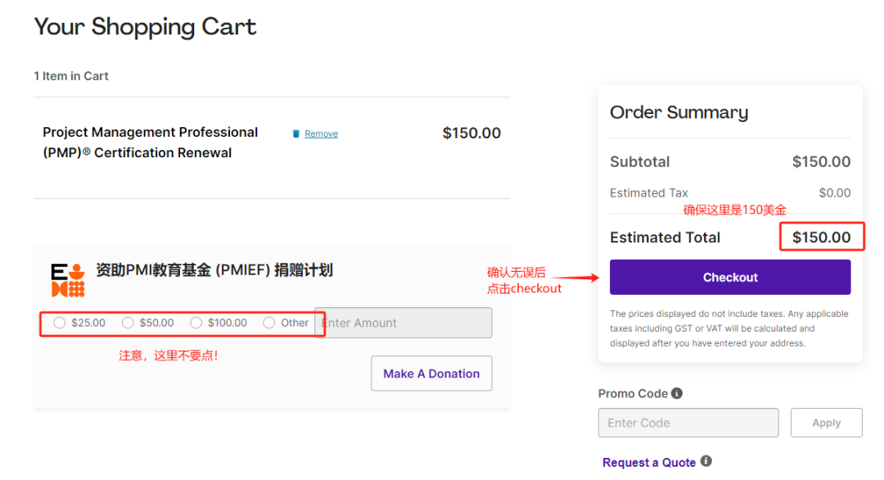Click the trash icon beside Remove
The width and height of the screenshot is (884, 480).
click(296, 134)
